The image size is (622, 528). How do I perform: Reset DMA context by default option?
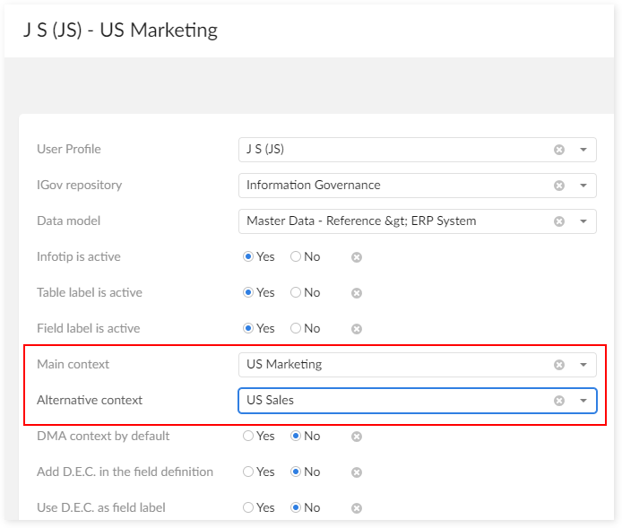point(356,437)
